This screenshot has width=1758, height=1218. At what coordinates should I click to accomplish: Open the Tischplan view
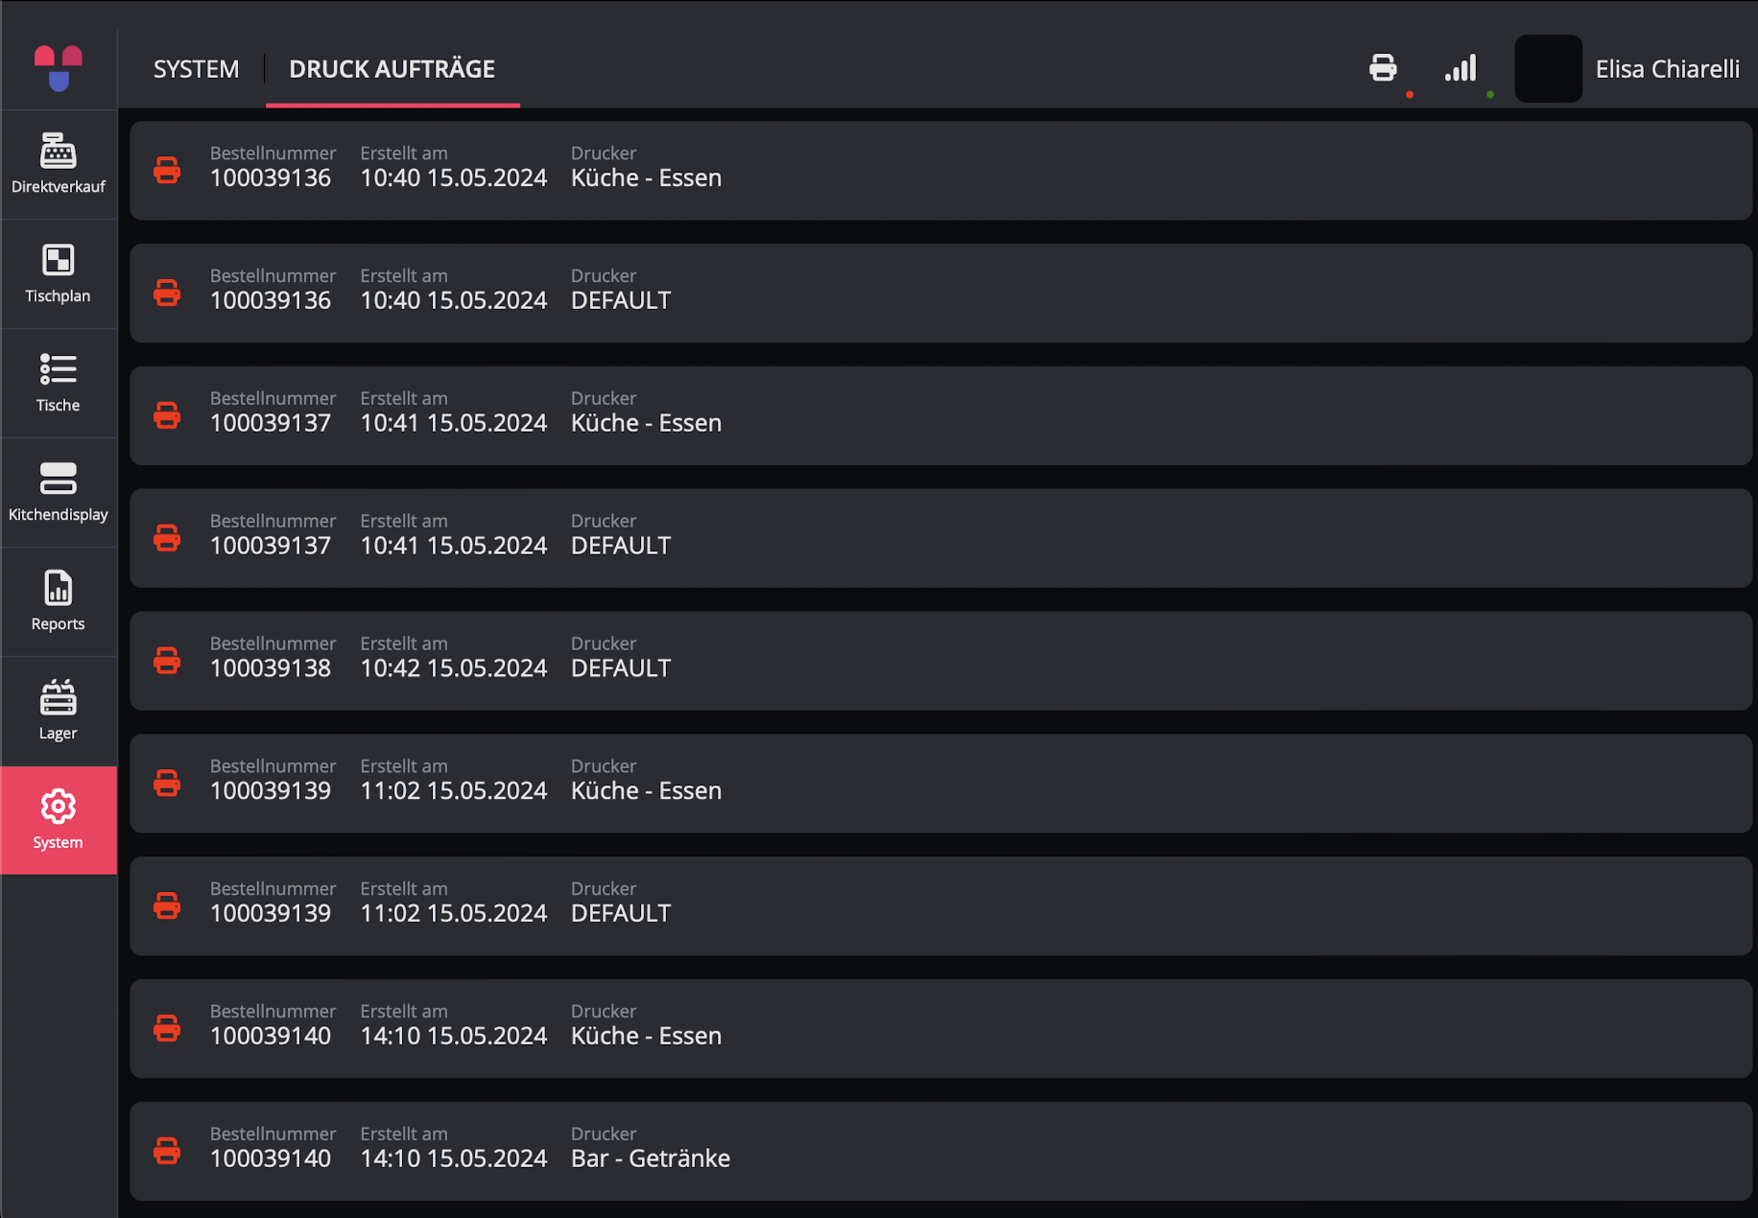click(x=59, y=274)
